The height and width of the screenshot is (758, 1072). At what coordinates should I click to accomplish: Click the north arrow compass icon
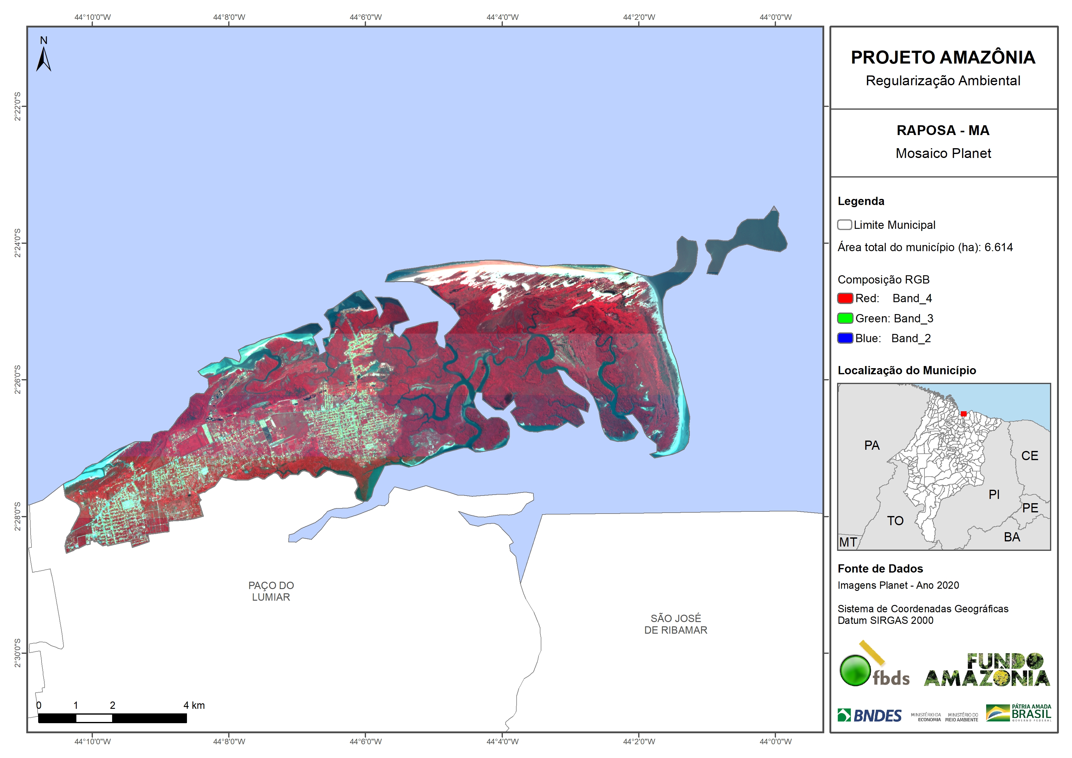point(43,58)
